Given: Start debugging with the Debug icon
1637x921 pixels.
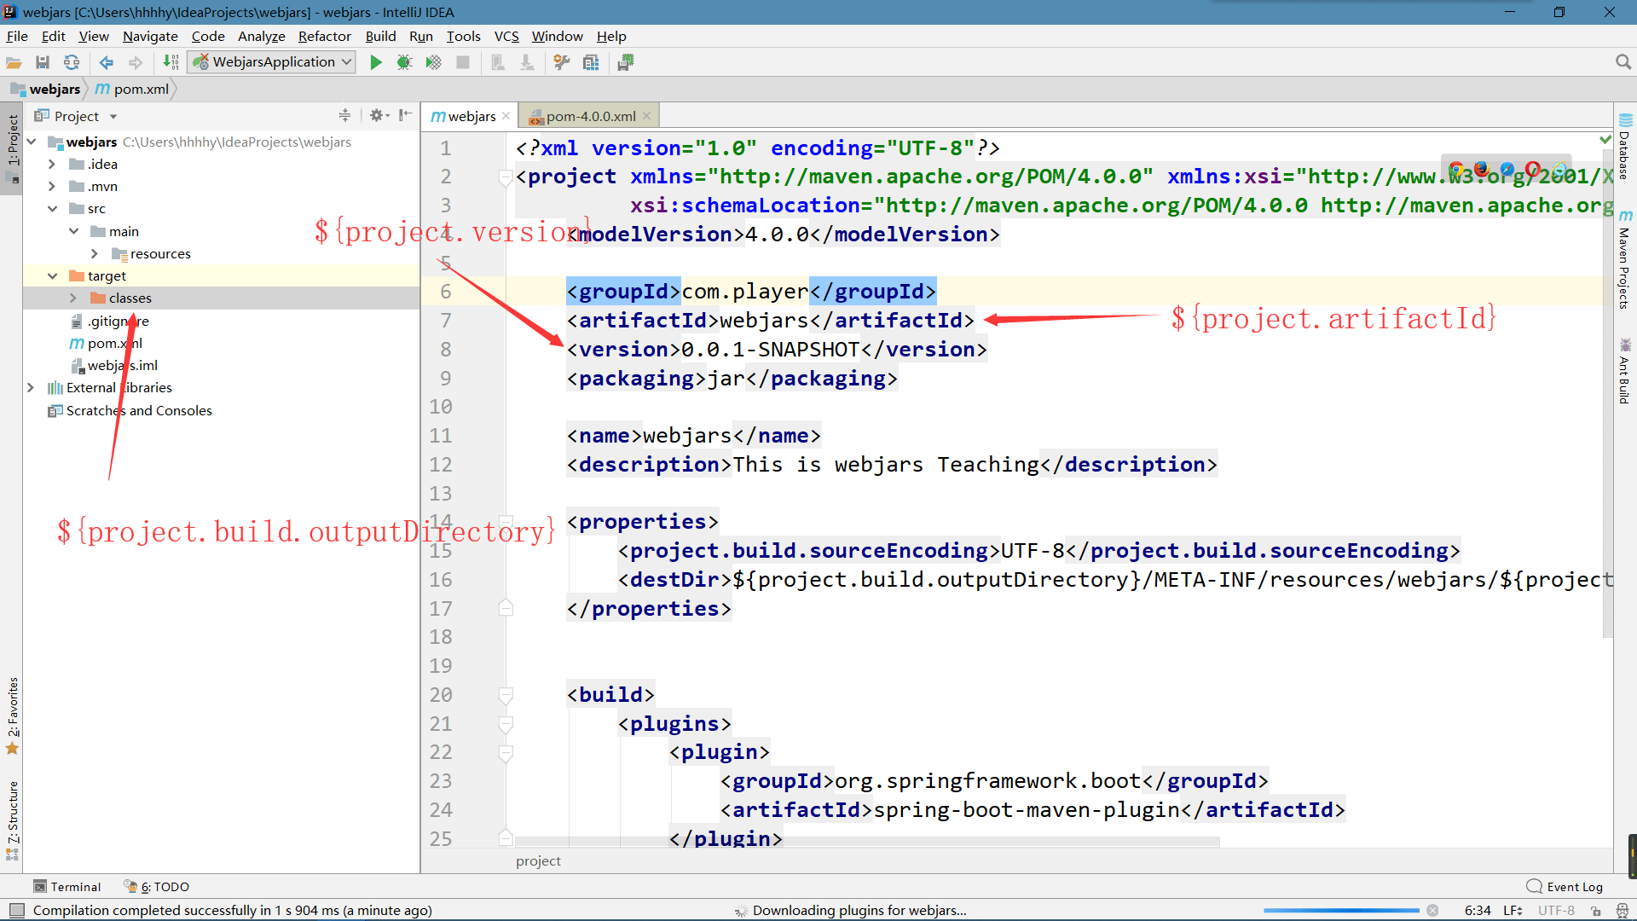Looking at the screenshot, I should pos(405,61).
